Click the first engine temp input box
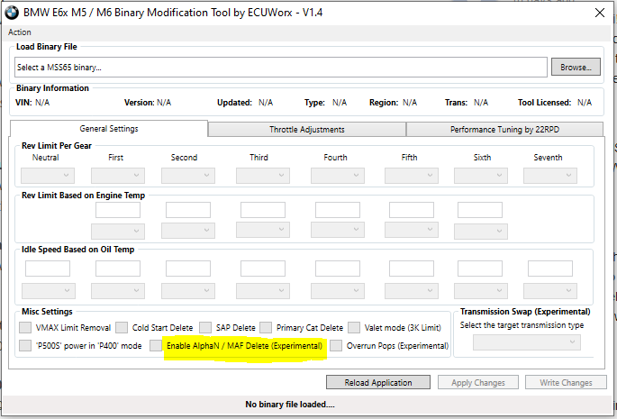 click(118, 210)
